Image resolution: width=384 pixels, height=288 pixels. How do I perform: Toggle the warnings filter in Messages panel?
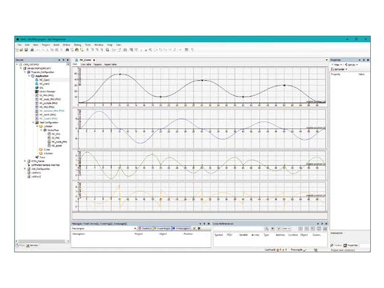click(x=162, y=228)
